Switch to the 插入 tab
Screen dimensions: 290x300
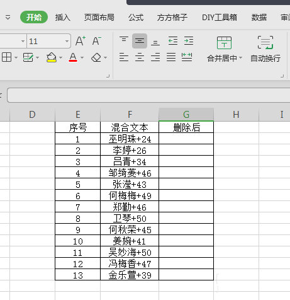coord(63,18)
